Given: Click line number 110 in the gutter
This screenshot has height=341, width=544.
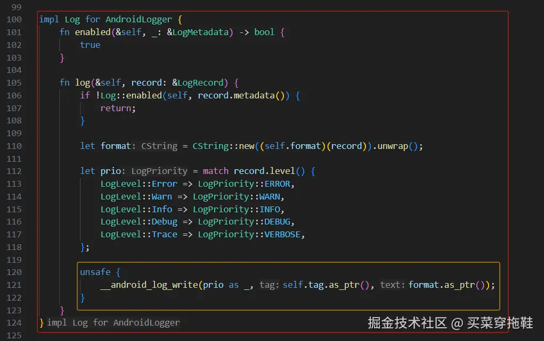Looking at the screenshot, I should (14, 146).
